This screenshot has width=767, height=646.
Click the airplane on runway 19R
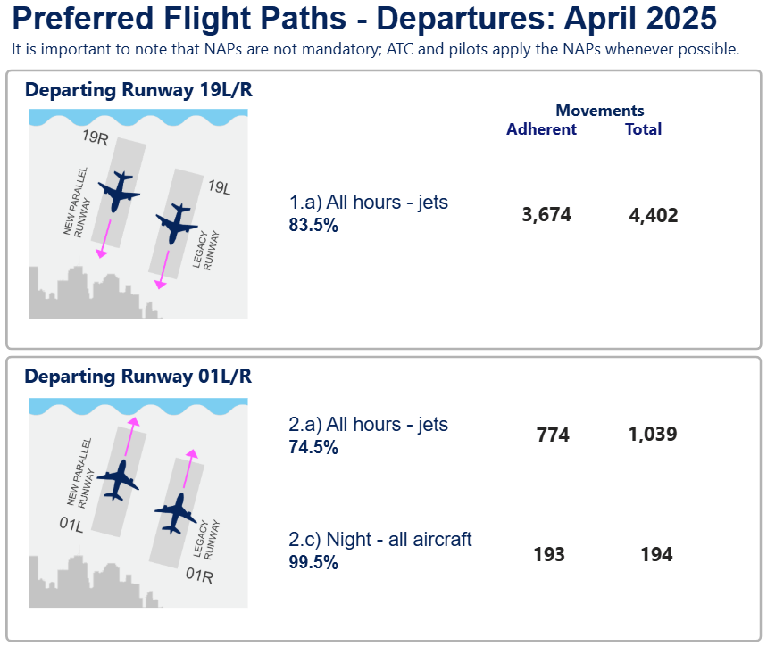(119, 192)
